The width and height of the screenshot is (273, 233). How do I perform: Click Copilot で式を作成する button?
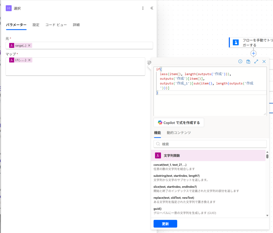(179, 123)
